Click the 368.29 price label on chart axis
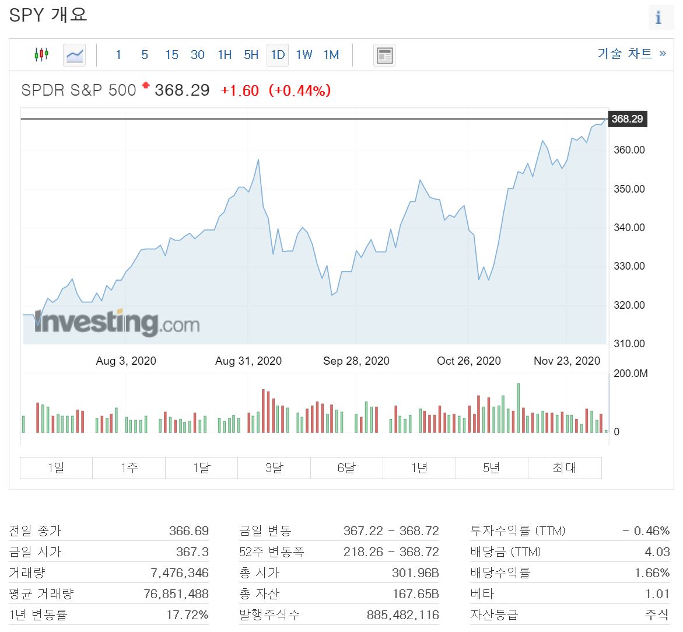The width and height of the screenshot is (683, 632). (x=628, y=118)
